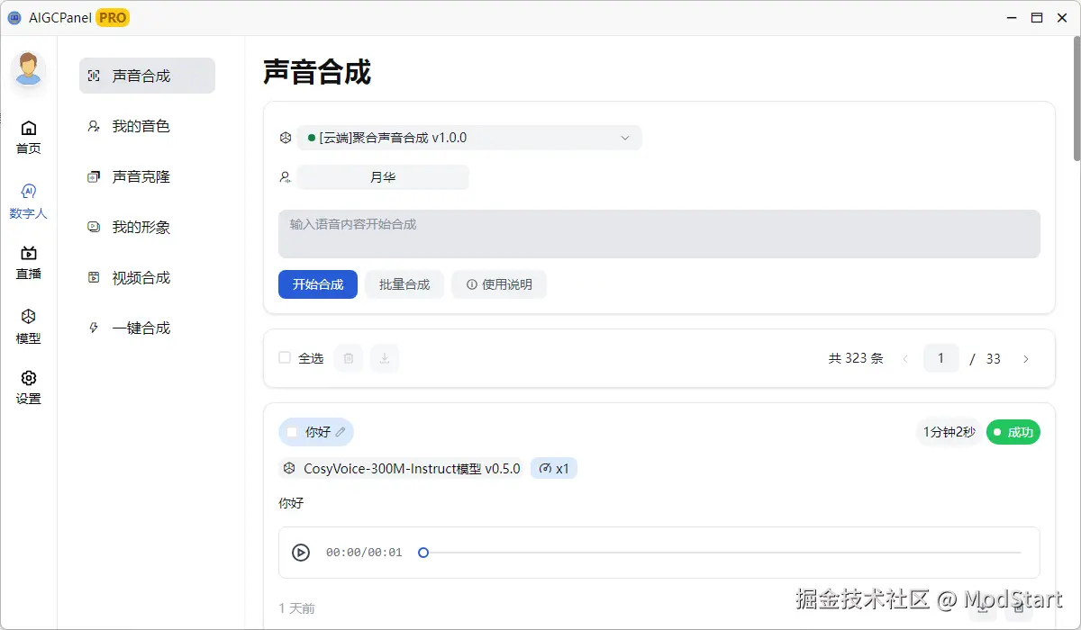Open 使用说明 usage instructions

pyautogui.click(x=499, y=284)
